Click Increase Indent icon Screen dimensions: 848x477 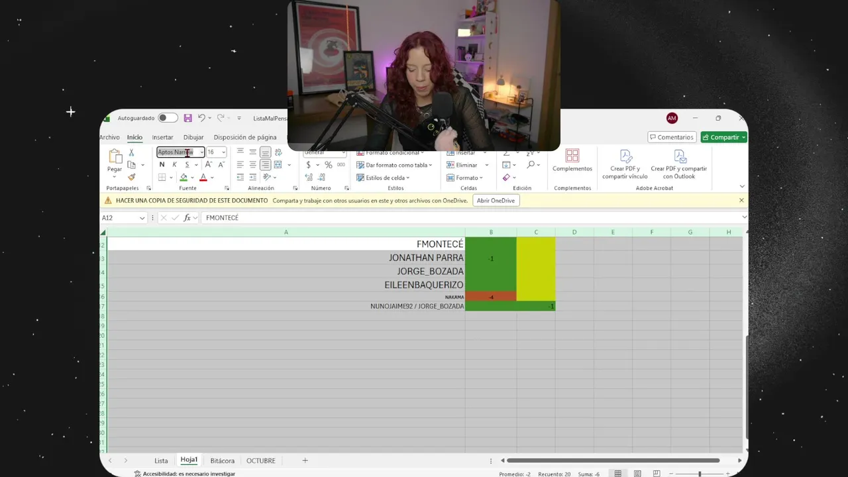click(252, 177)
